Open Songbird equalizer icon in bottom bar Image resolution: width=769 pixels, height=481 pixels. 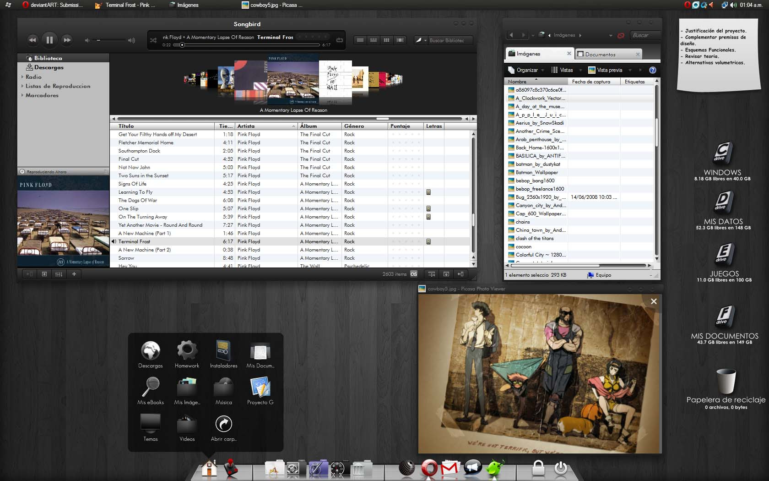pyautogui.click(x=59, y=274)
